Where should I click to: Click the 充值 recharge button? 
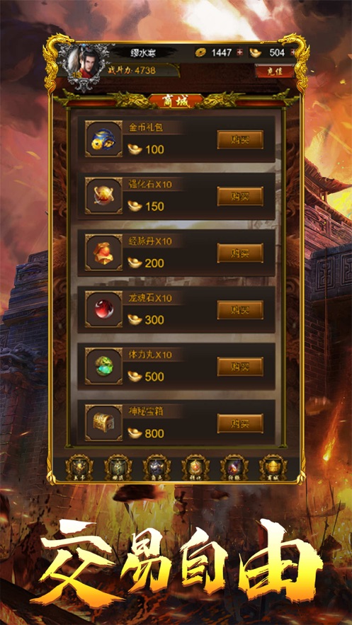tap(275, 71)
